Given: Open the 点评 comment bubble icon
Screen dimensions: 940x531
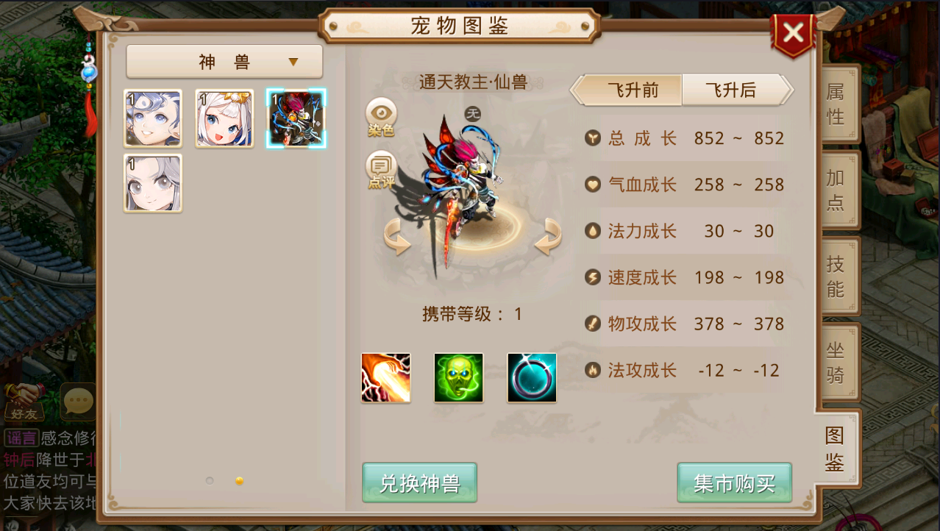Looking at the screenshot, I should (381, 170).
